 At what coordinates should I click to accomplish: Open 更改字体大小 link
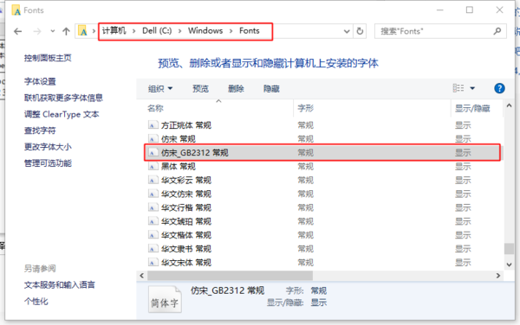click(x=48, y=147)
